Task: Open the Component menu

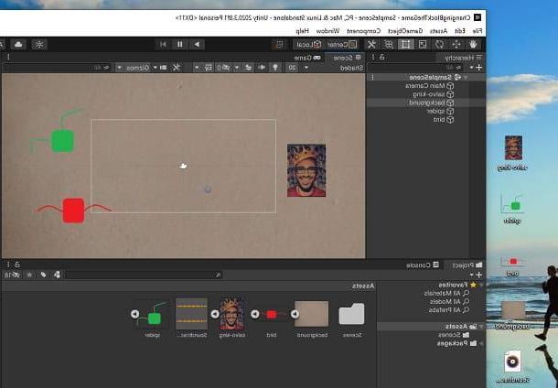Action: (364, 31)
